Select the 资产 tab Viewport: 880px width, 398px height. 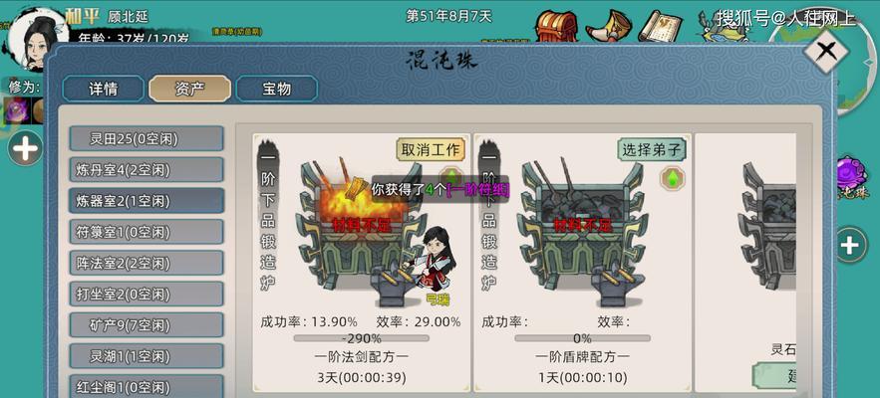189,89
